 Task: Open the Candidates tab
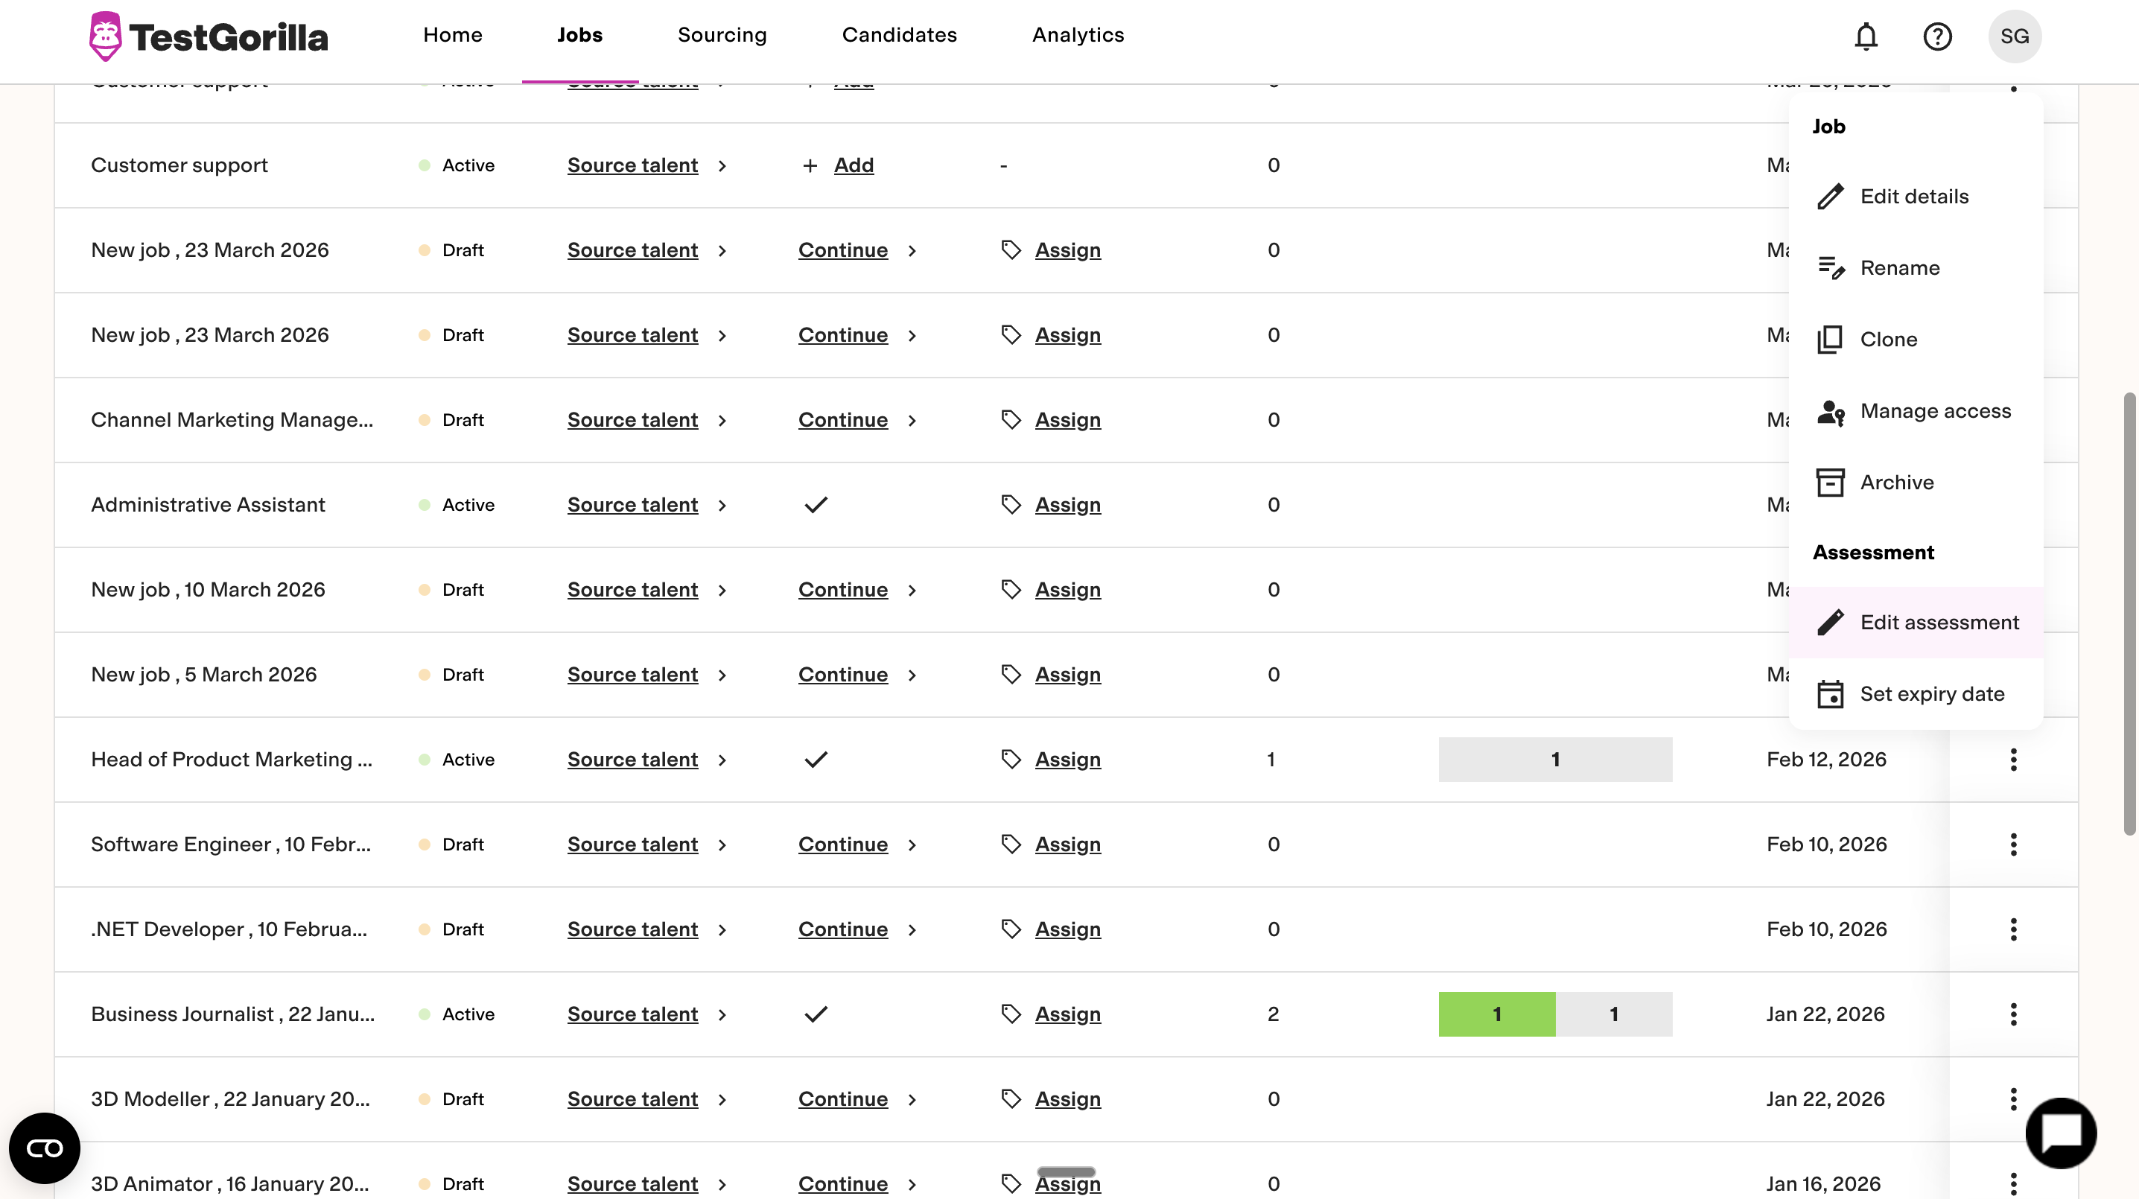[x=899, y=35]
